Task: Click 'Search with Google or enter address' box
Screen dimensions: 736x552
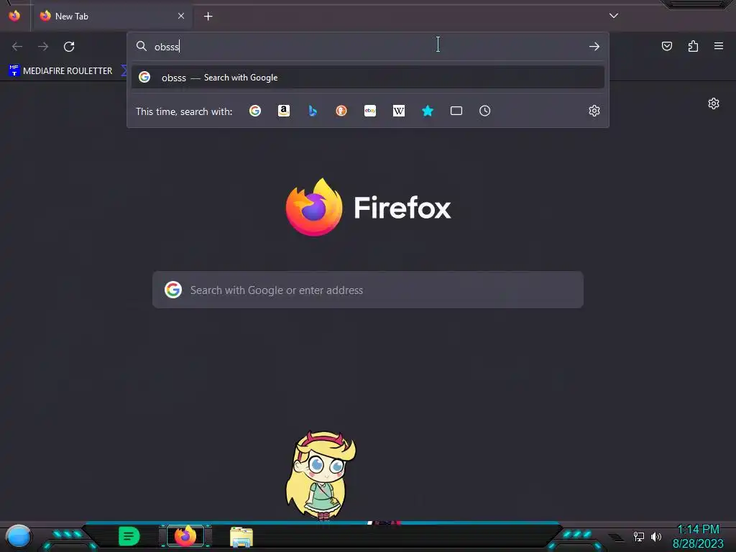Action: [x=368, y=290]
